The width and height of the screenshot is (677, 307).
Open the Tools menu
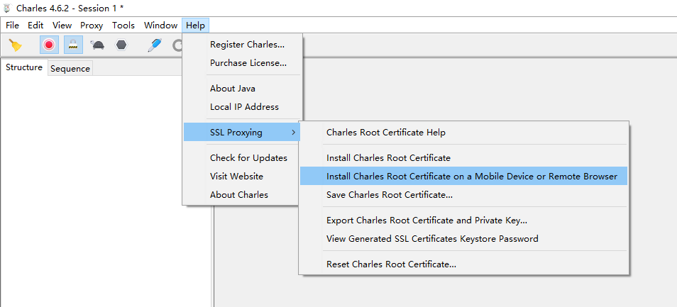pos(123,26)
